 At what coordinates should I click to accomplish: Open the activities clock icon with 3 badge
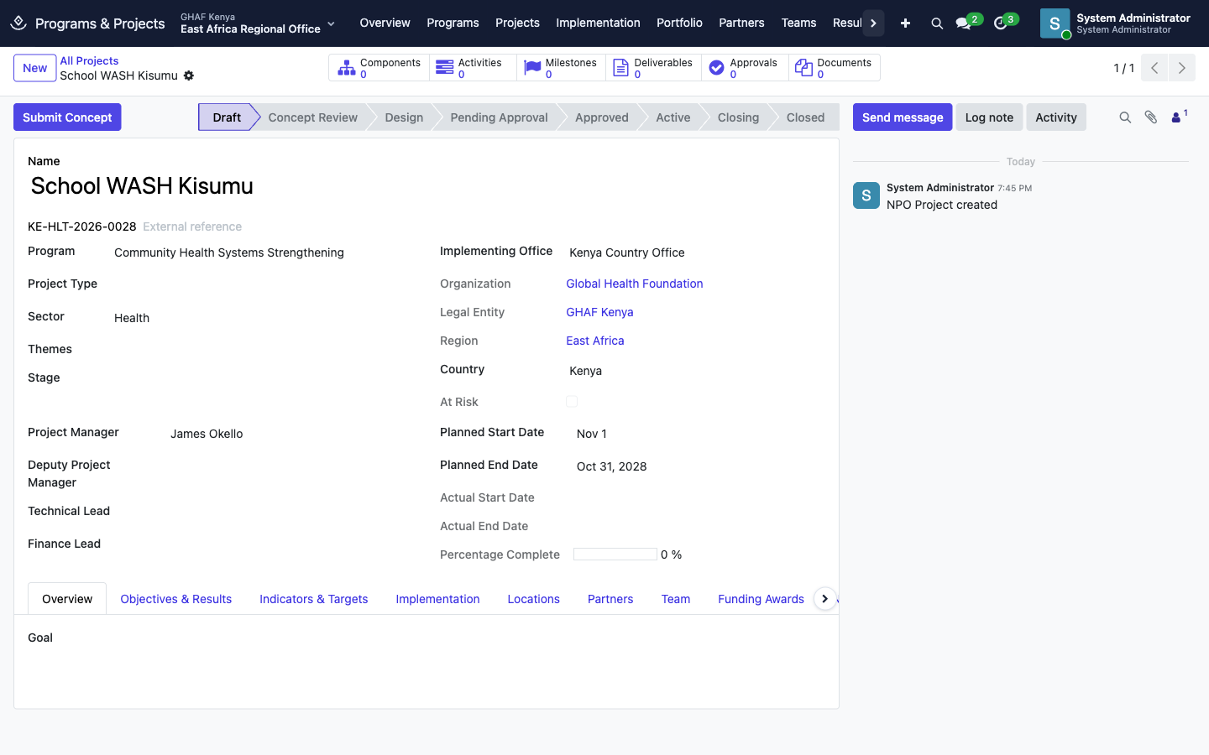click(x=1001, y=23)
